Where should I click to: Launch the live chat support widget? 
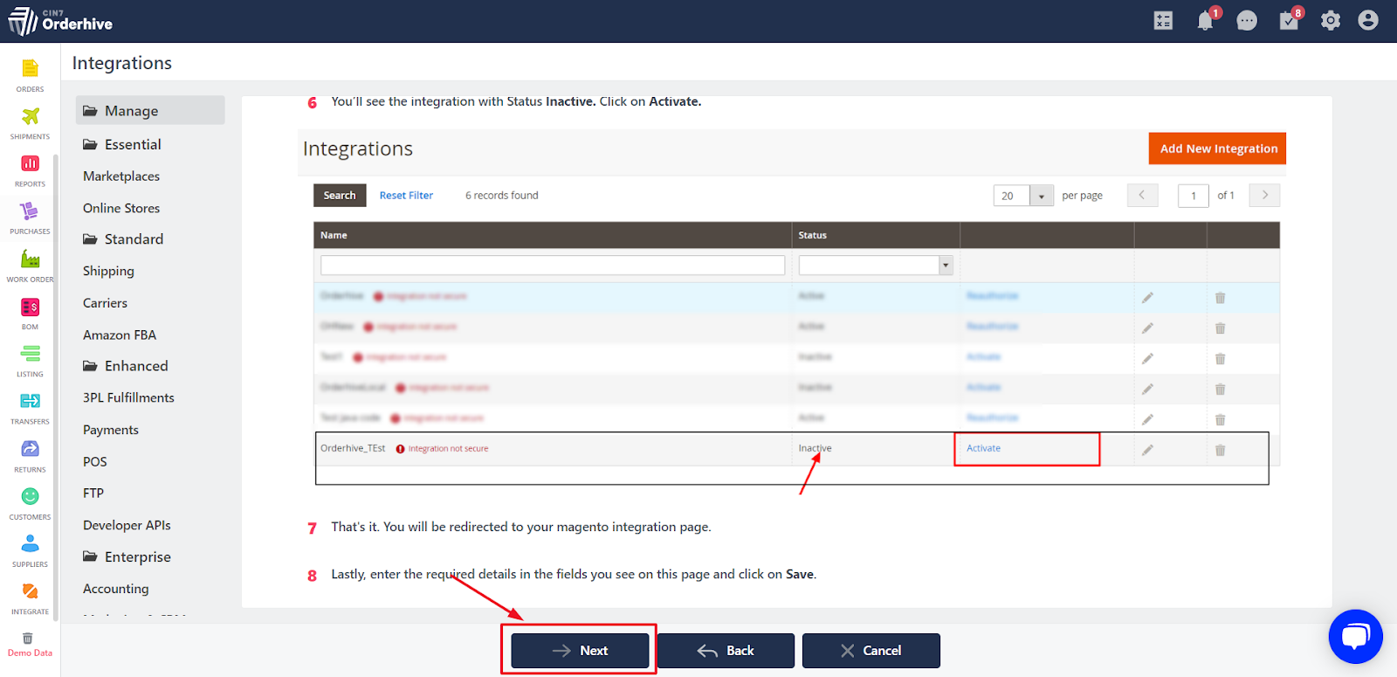click(1355, 636)
